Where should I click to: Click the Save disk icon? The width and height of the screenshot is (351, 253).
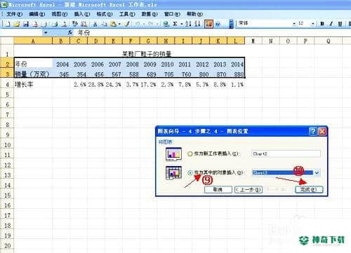click(26, 24)
